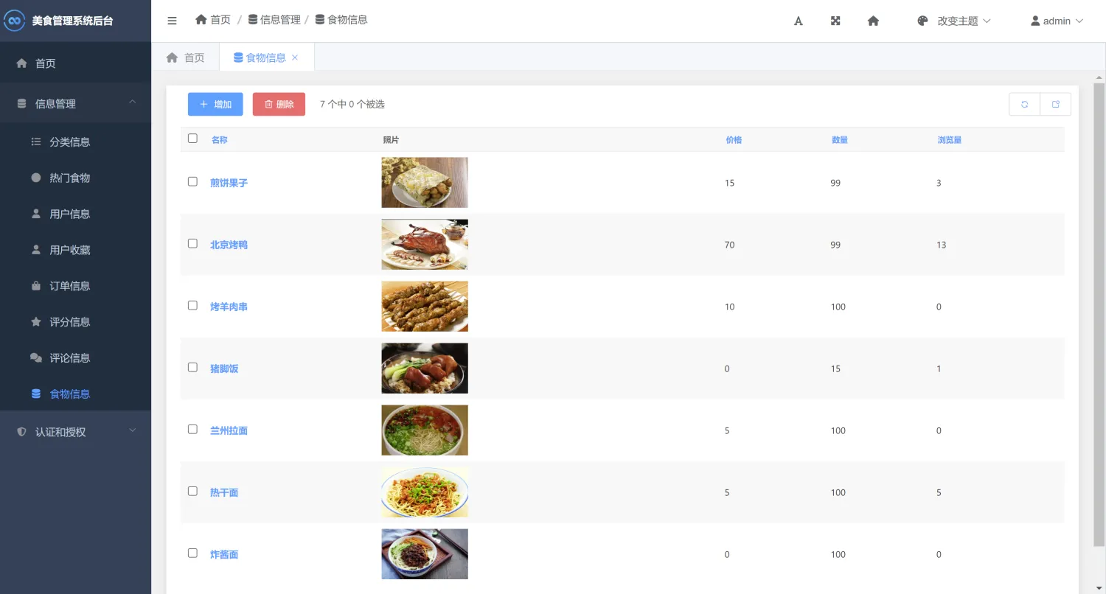Click the home icon in top toolbar
Viewport: 1106px width, 594px height.
873,21
